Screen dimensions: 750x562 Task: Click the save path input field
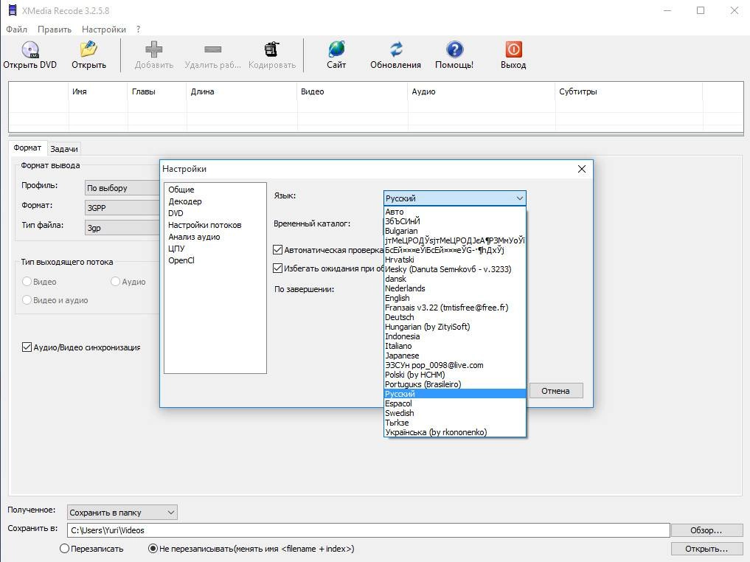[x=368, y=530]
